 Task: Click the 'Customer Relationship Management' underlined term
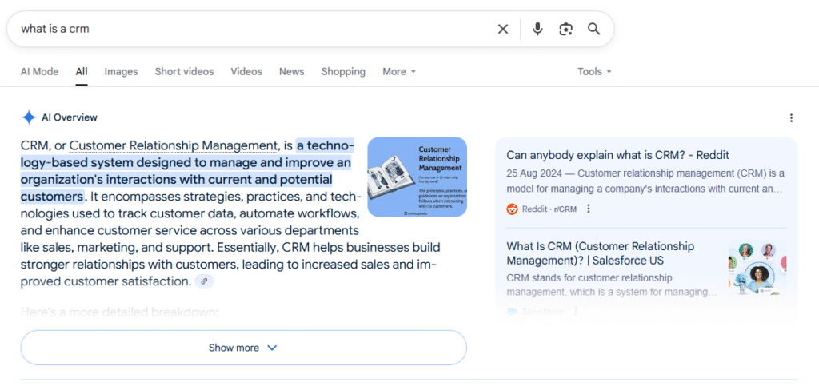(173, 145)
